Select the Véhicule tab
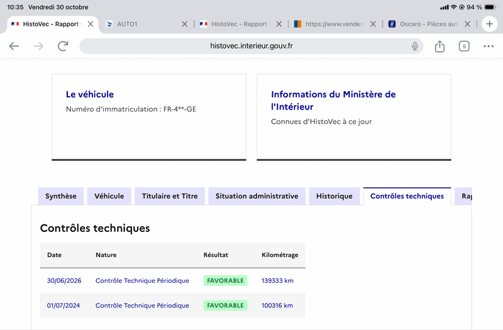Screen dimensions: 503x330 click(109, 196)
